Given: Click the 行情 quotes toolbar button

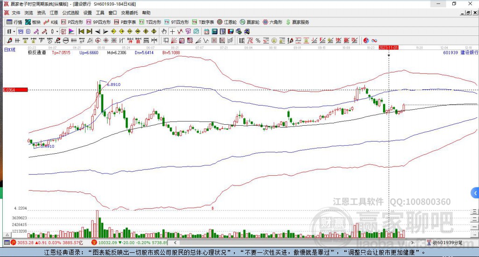Looking at the screenshot, I should click(x=15, y=22).
